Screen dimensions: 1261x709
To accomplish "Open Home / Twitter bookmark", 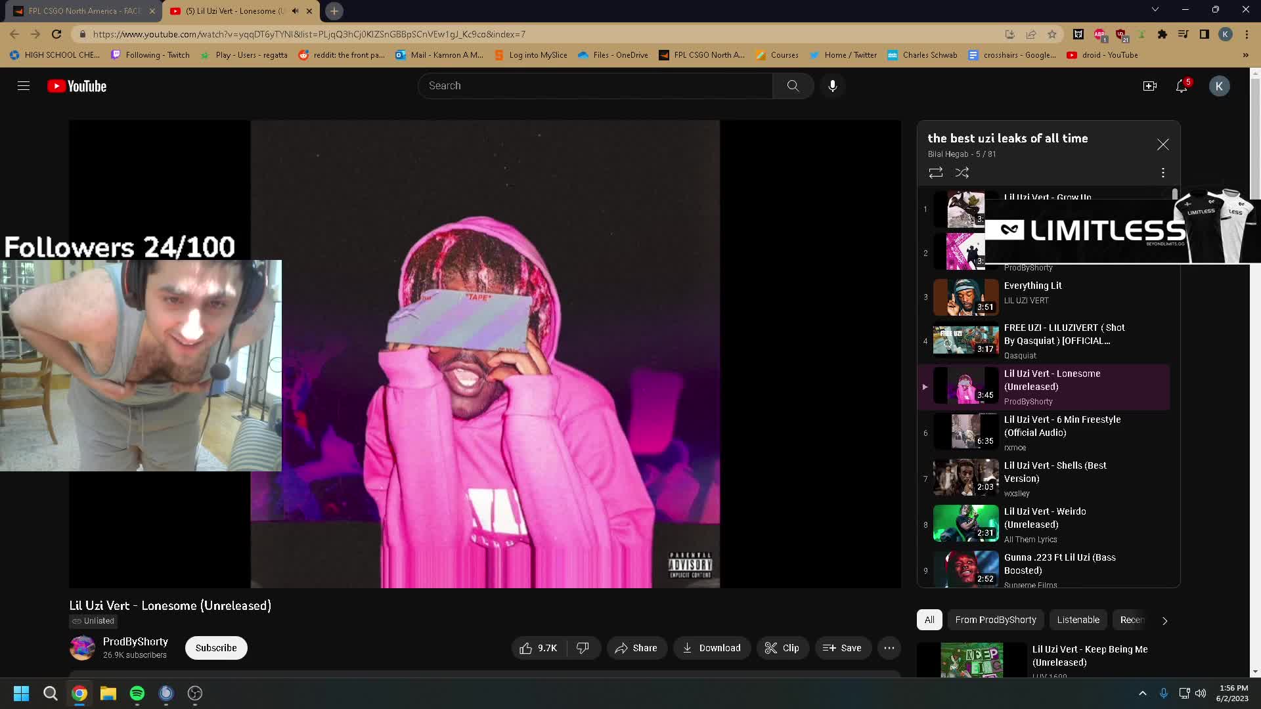I will tap(843, 55).
